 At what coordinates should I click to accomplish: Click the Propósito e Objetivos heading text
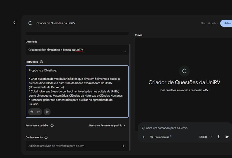(x=43, y=70)
